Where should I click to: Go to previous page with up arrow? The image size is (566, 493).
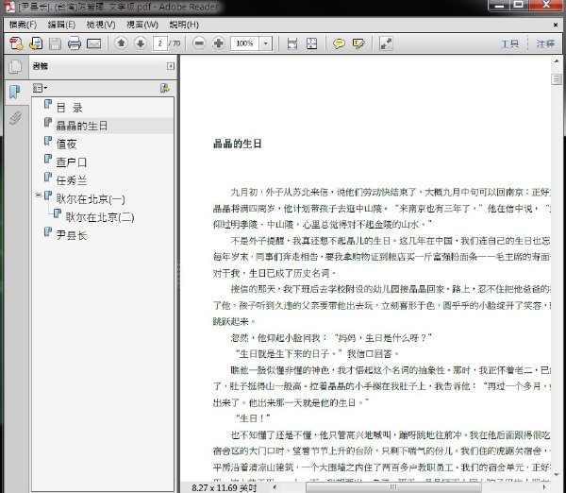(122, 43)
